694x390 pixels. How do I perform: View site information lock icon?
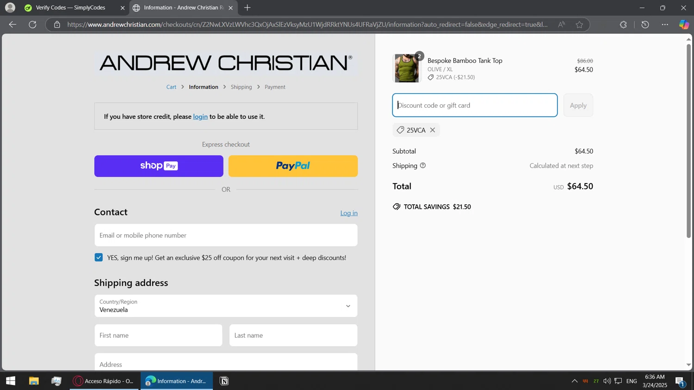click(x=57, y=24)
